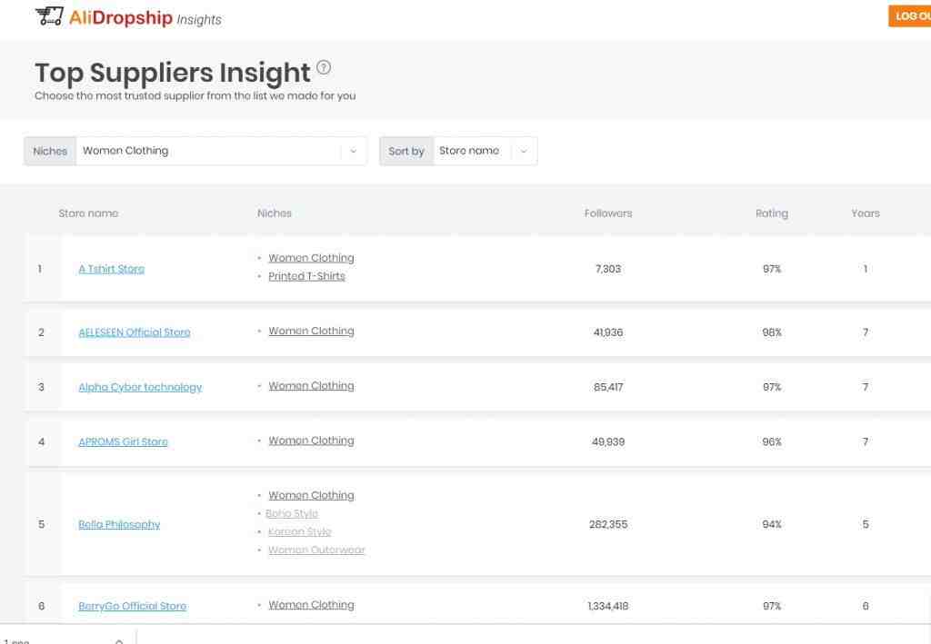Click the Sort by label beside the dropdown
The image size is (931, 644).
click(x=406, y=151)
